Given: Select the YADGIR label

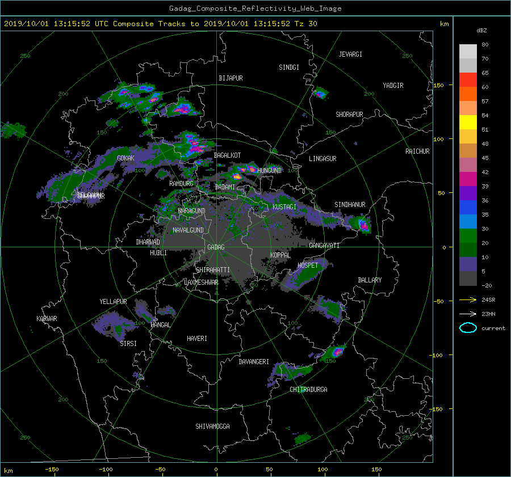Looking at the screenshot, I should (393, 86).
